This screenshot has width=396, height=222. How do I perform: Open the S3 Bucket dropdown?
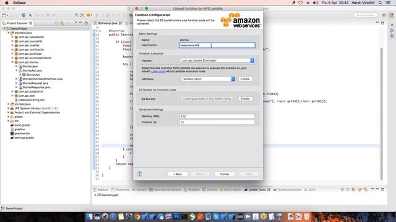pyautogui.click(x=209, y=99)
